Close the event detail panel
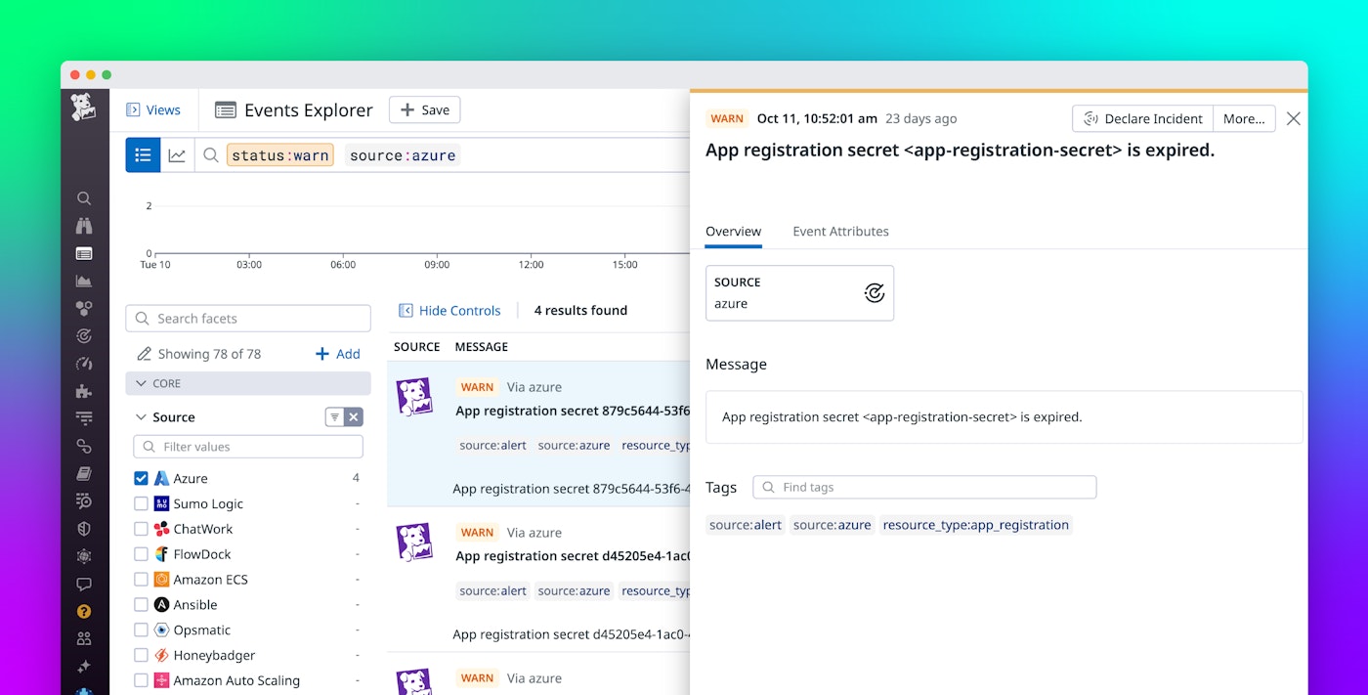This screenshot has height=695, width=1368. coord(1293,118)
